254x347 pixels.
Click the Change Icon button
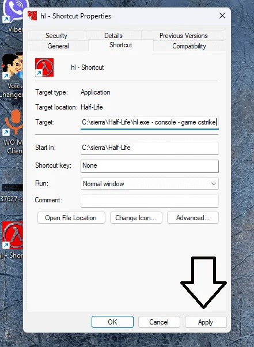pyautogui.click(x=136, y=218)
